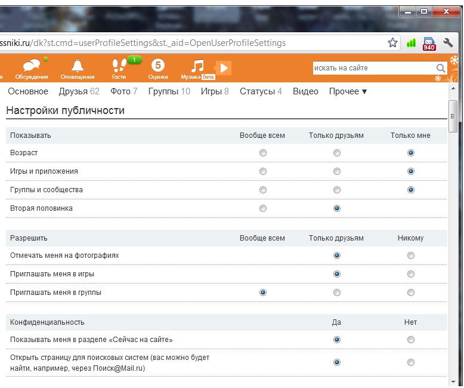Screen dimensions: 464x388
Task: Expand the Прочее dropdown menu
Action: [348, 91]
